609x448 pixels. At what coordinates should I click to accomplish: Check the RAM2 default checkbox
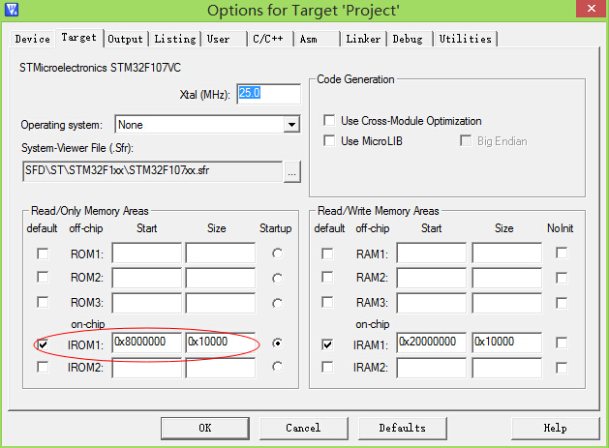(327, 277)
